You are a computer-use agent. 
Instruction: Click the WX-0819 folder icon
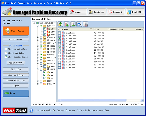point(45,38)
